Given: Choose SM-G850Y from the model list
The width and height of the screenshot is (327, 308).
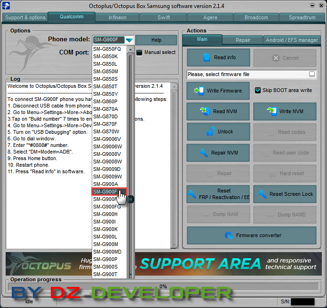Looking at the screenshot, I should 109,94.
